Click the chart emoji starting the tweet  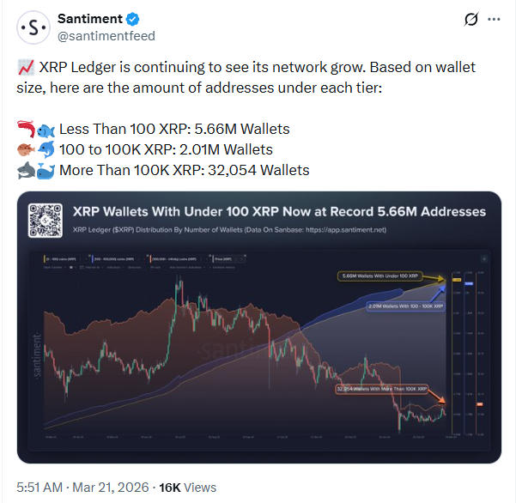pos(26,67)
